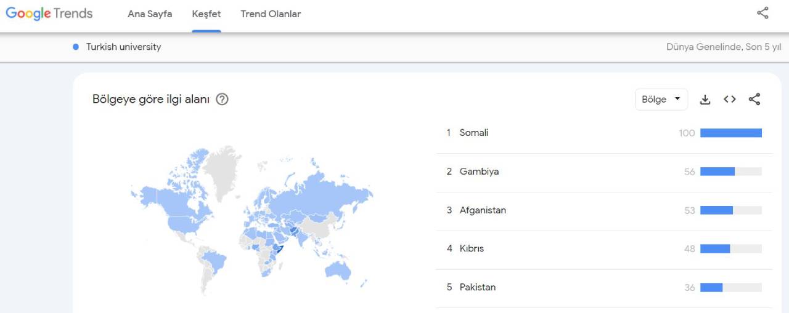Open the embed code icon

[x=730, y=99]
